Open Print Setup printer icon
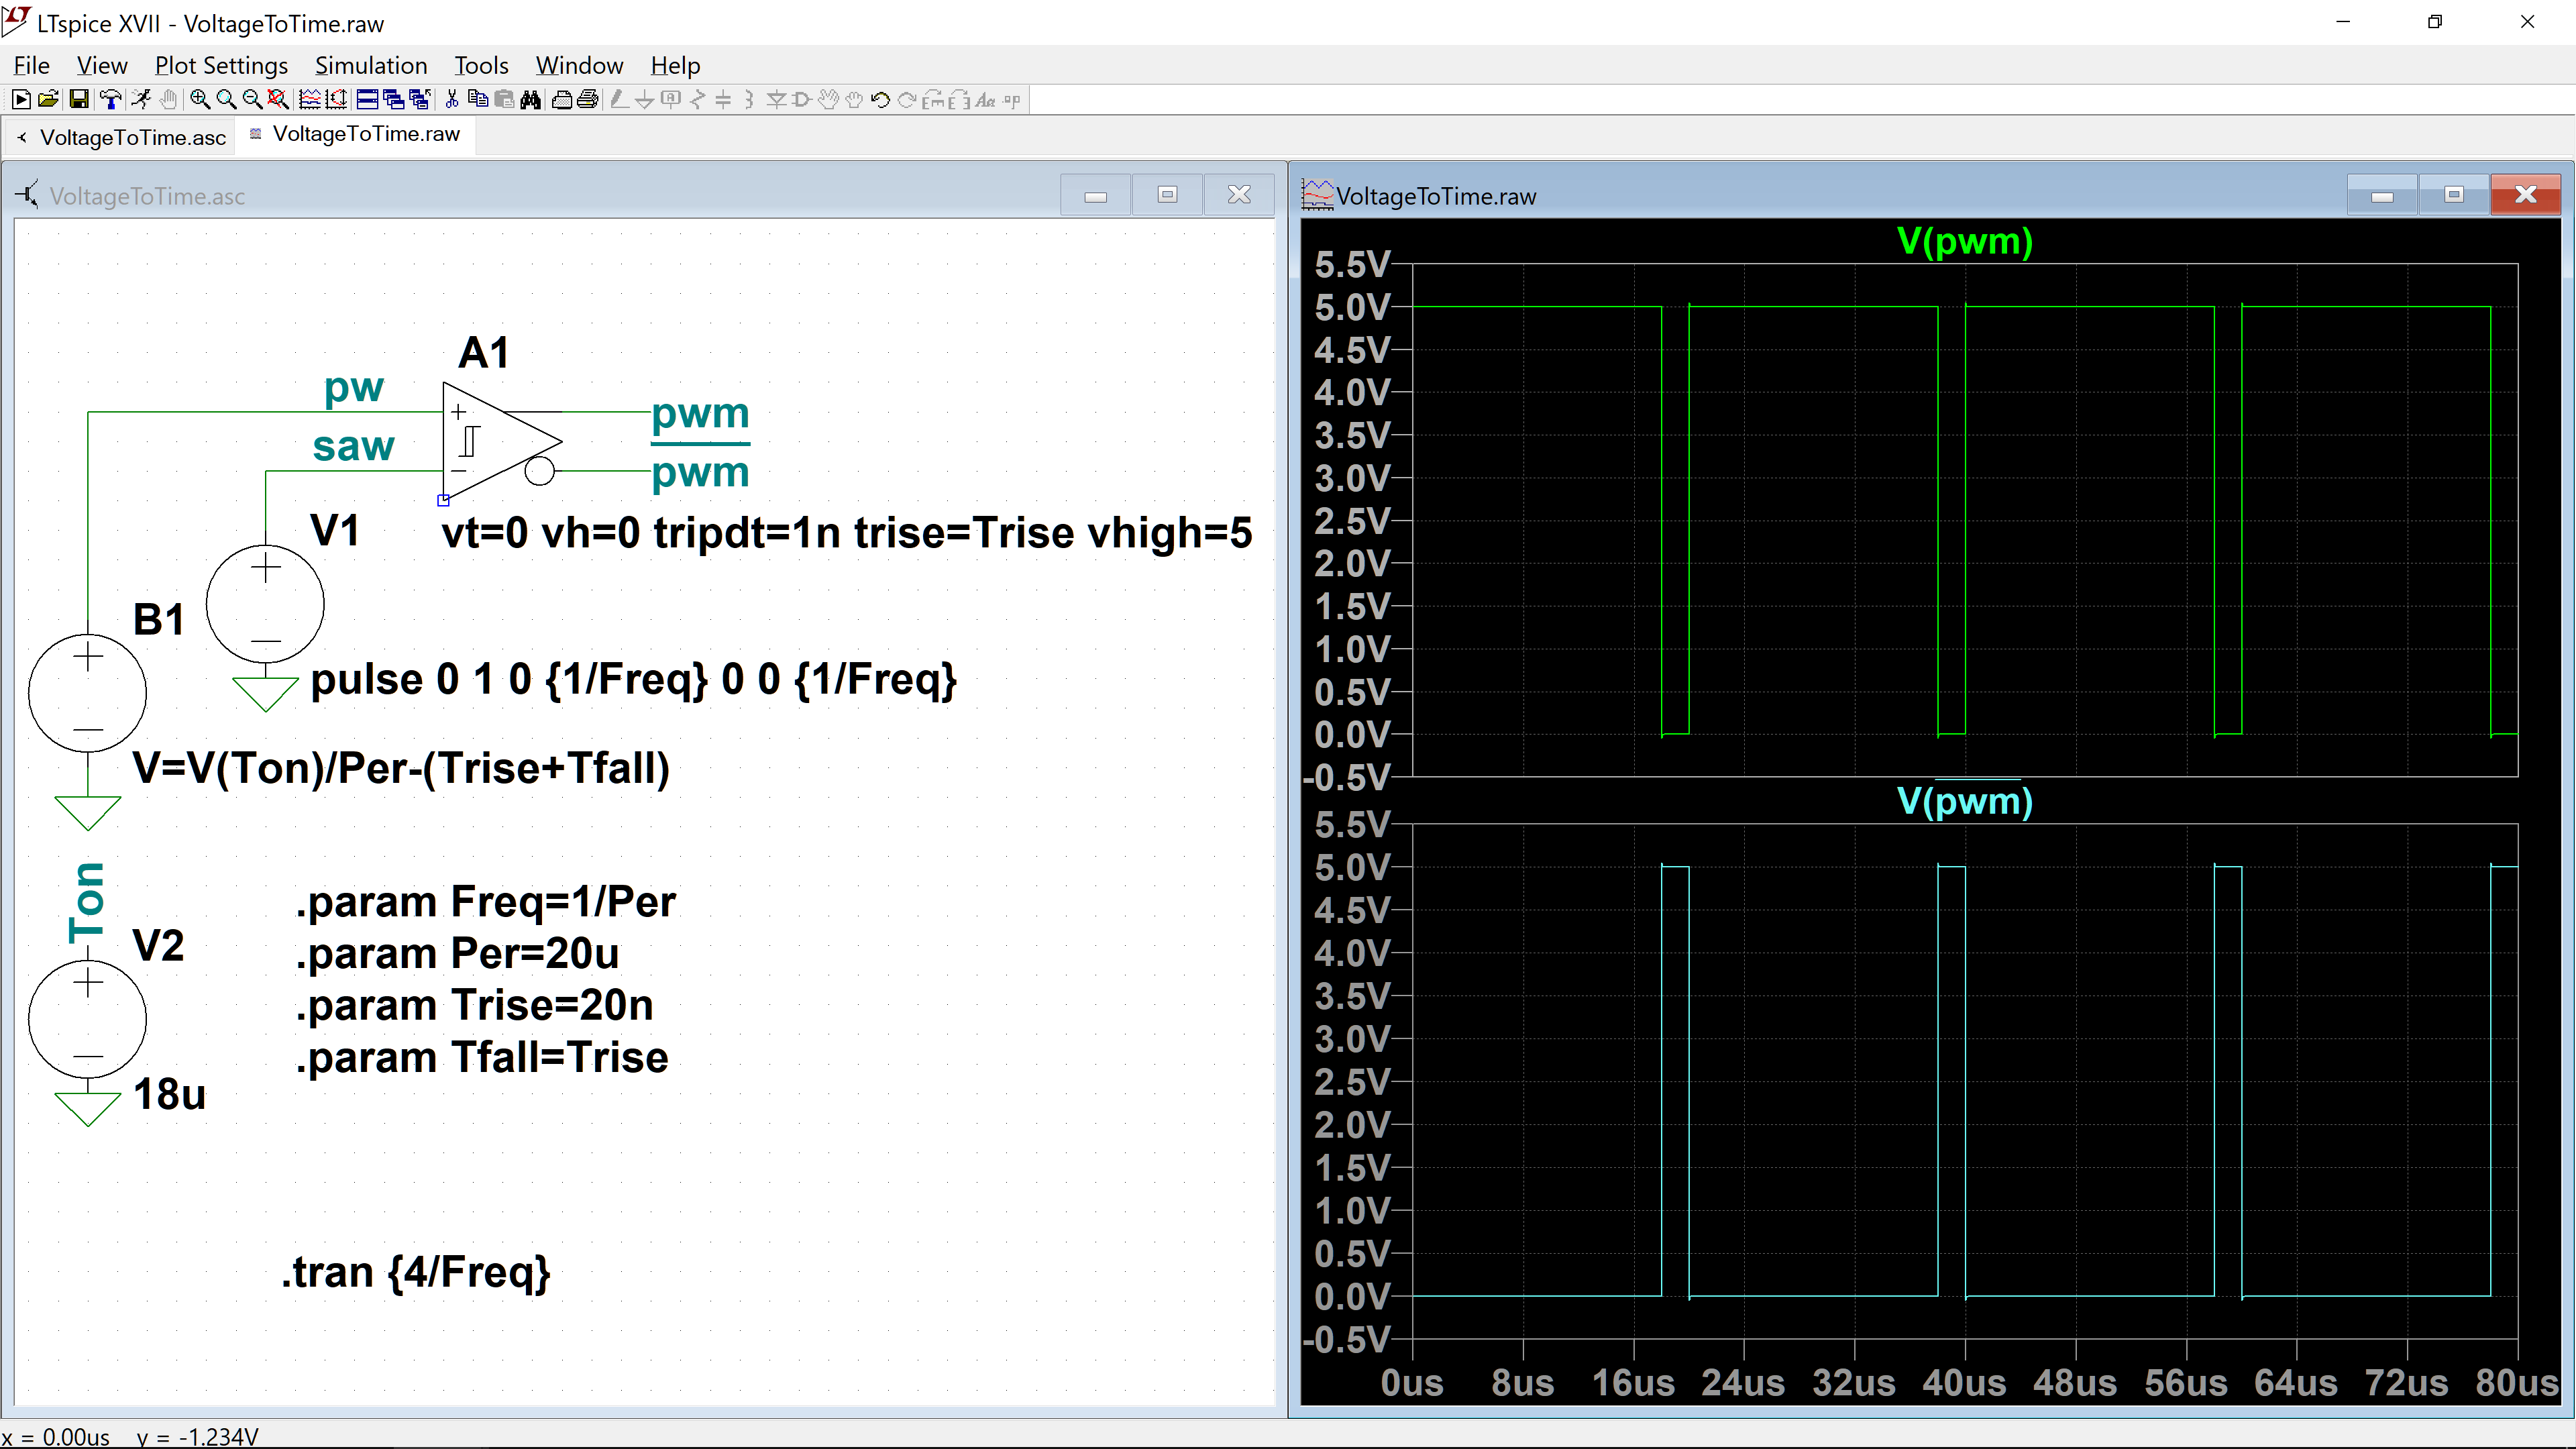The width and height of the screenshot is (2576, 1449). (562, 99)
